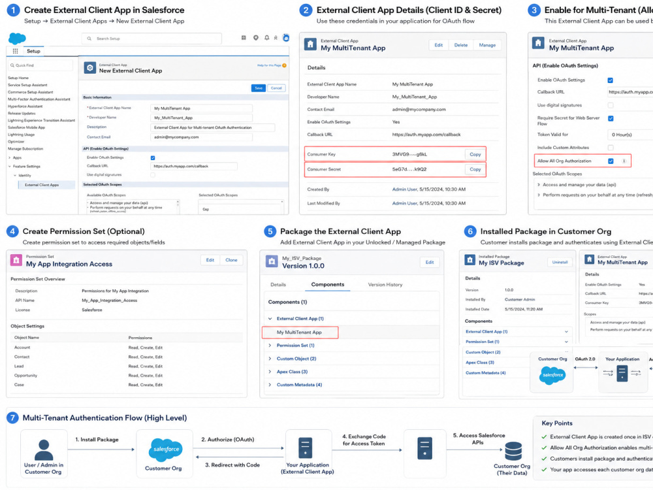Open Release Updates in the Setup sidebar
Image resolution: width=653 pixels, height=490 pixels.
(x=22, y=113)
